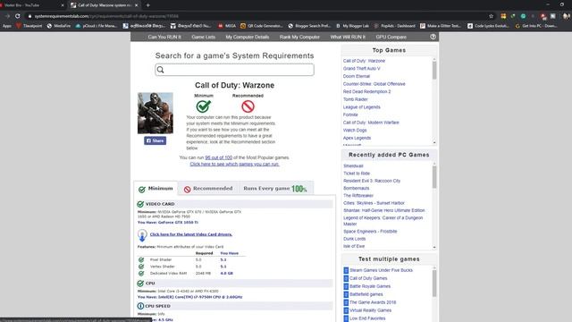This screenshot has height=322, width=572.
Task: Bookmark this page with the star icon
Action: click(491, 16)
